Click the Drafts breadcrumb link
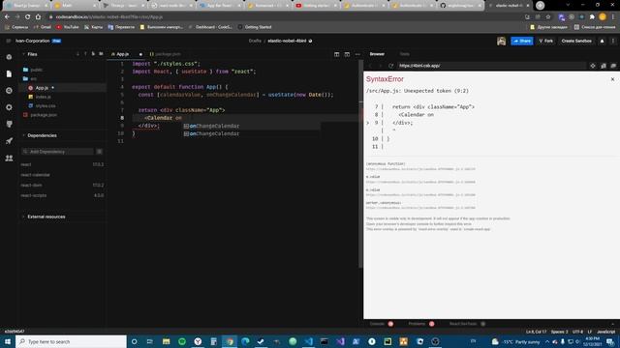This screenshot has height=348, width=620. click(255, 41)
